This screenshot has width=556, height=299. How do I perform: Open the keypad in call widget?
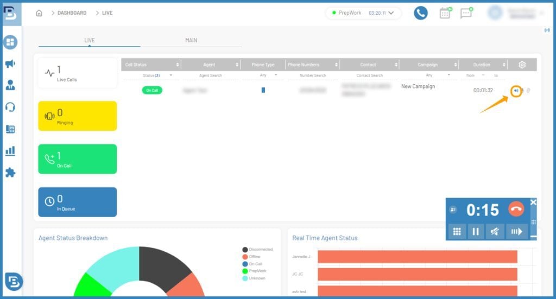[x=457, y=232]
